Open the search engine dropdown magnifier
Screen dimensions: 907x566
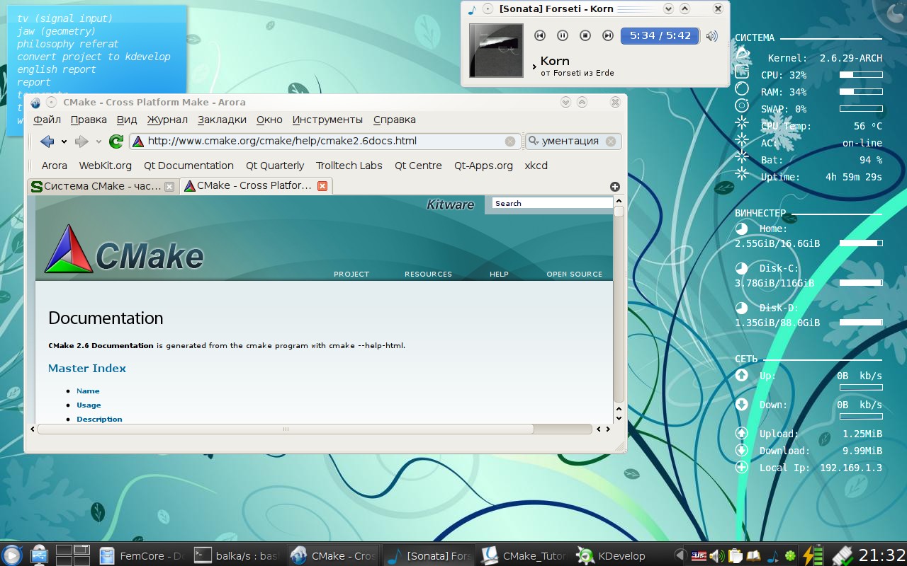pos(534,141)
